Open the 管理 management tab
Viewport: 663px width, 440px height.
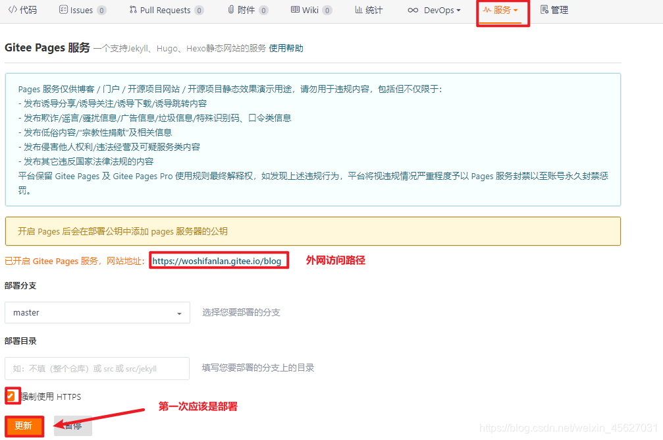click(554, 10)
